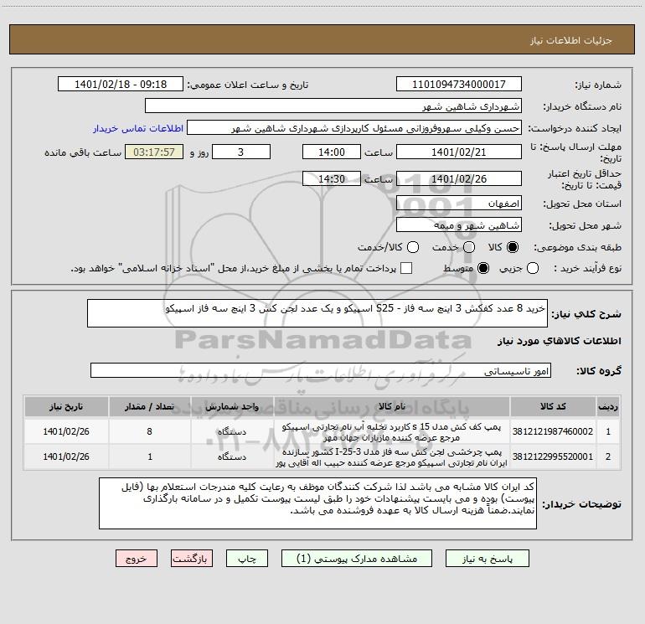
Task: Click the واحد شمارش column header
Action: pyautogui.click(x=232, y=406)
